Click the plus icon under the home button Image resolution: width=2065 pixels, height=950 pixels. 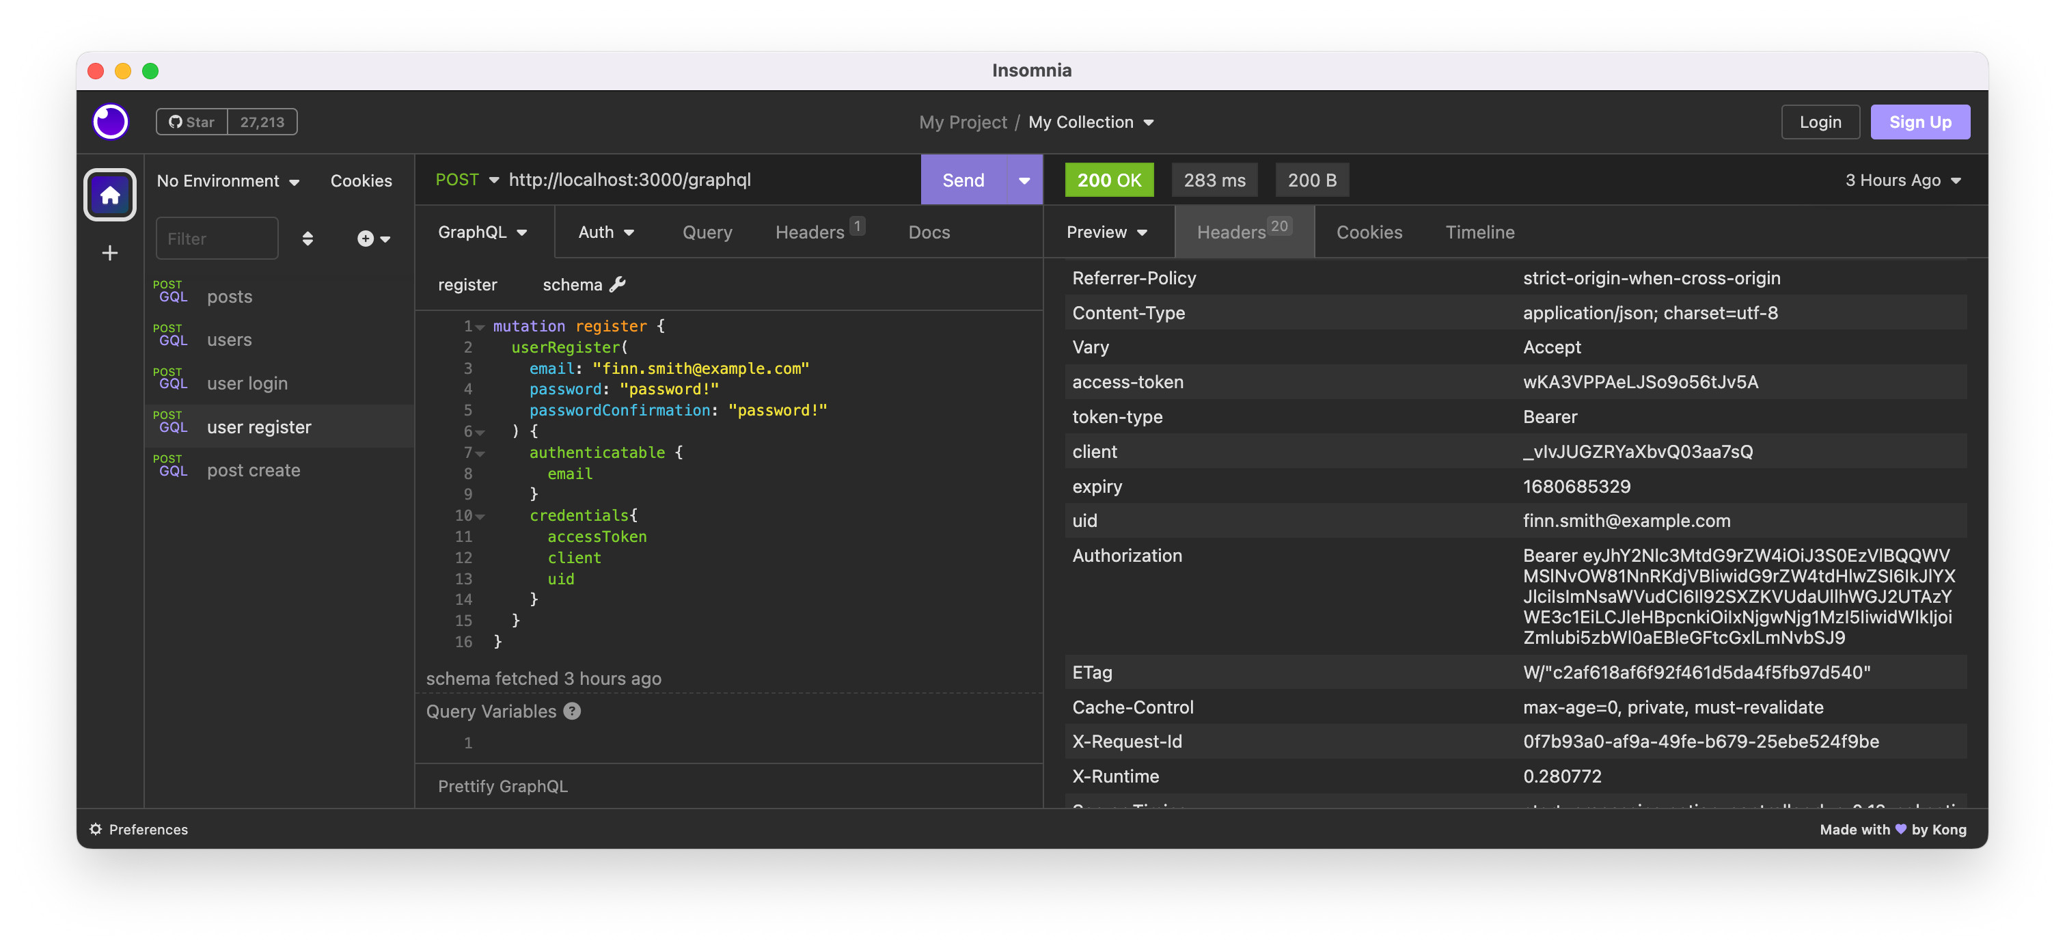pyautogui.click(x=110, y=254)
